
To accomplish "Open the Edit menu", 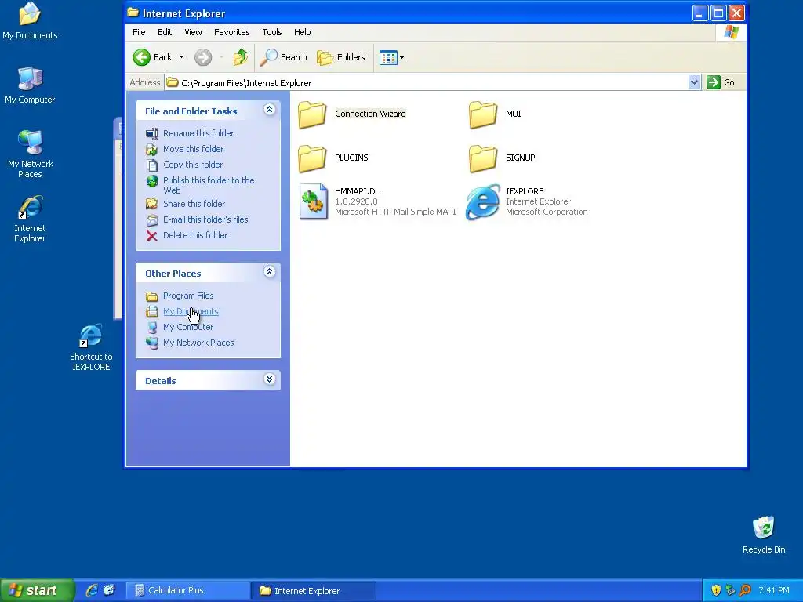I will tap(165, 32).
